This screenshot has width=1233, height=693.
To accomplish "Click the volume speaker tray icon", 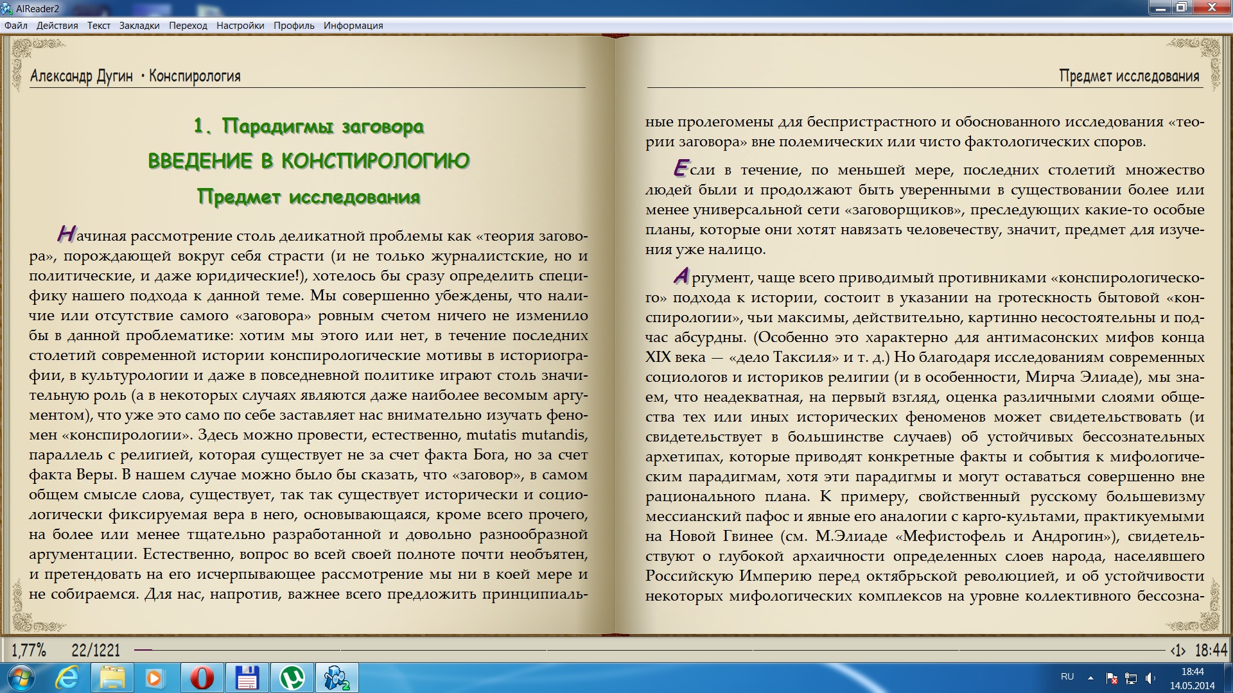I will click(1150, 678).
